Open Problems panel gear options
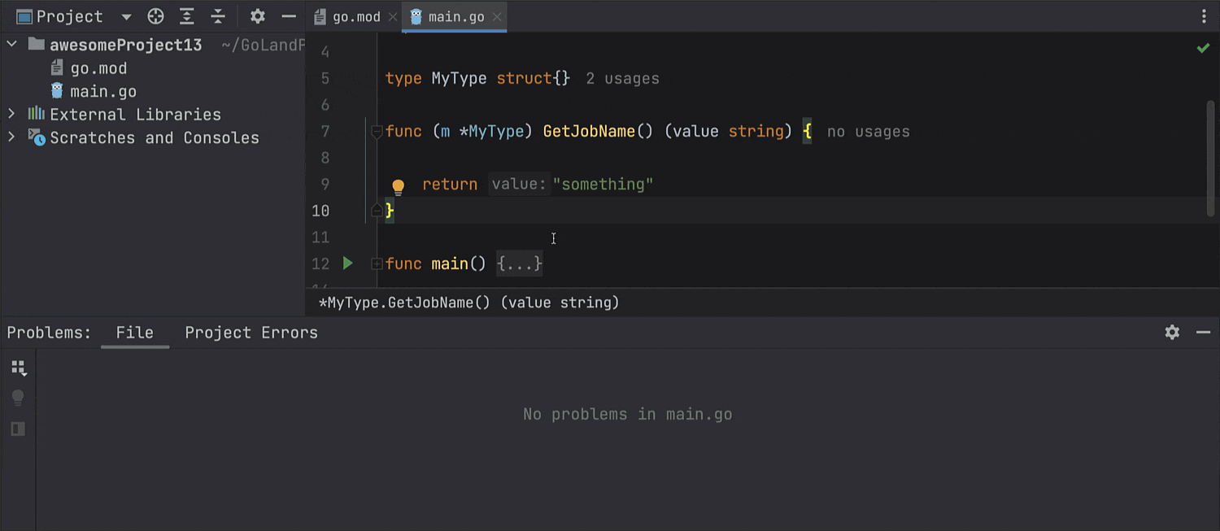 coord(1172,332)
